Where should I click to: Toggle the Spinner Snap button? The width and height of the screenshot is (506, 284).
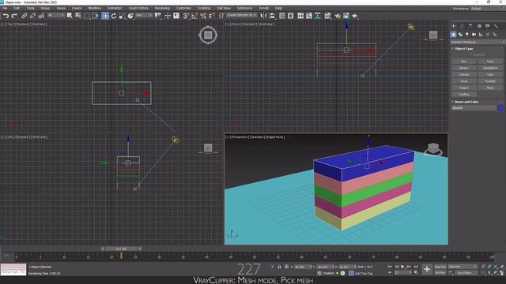[x=212, y=16]
